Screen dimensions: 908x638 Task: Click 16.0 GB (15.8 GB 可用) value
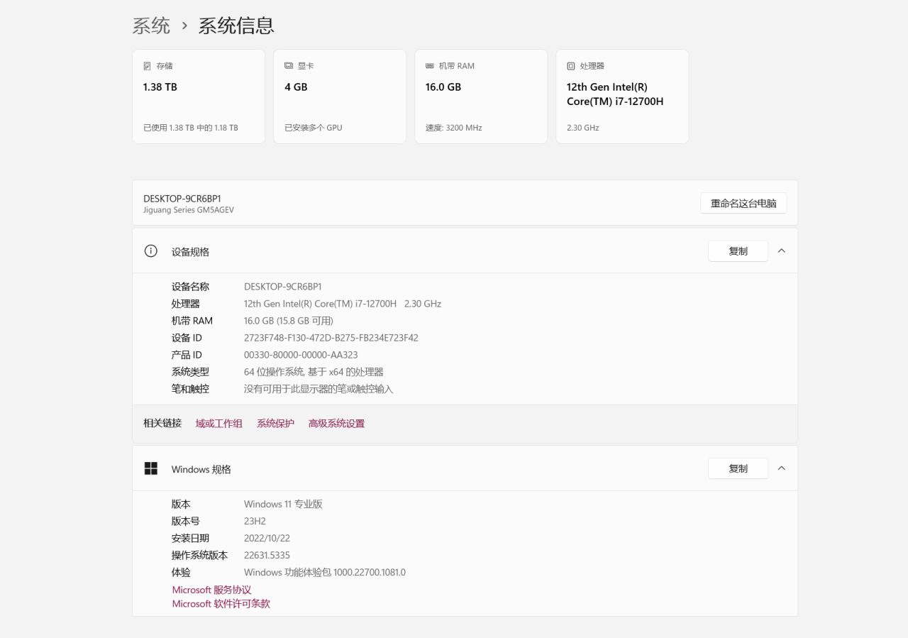pos(289,321)
